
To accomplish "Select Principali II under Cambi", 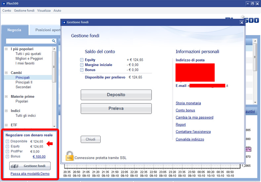I will click(24, 83).
